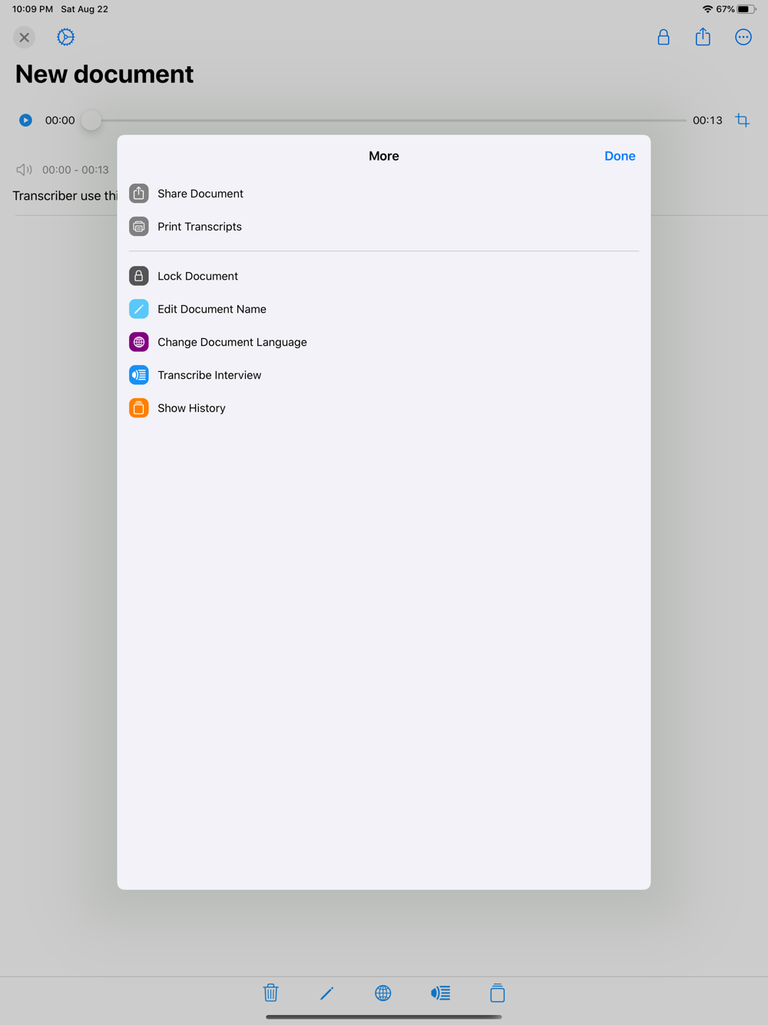Click the New document title
The height and width of the screenshot is (1025, 768).
point(104,74)
